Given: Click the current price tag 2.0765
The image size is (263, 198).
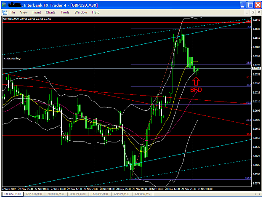Looking at the screenshot, I should 256,68.
